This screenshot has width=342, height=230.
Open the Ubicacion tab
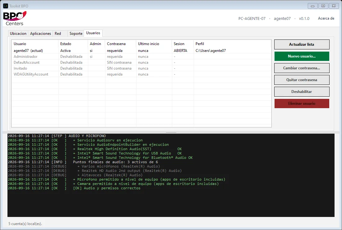[x=18, y=33]
